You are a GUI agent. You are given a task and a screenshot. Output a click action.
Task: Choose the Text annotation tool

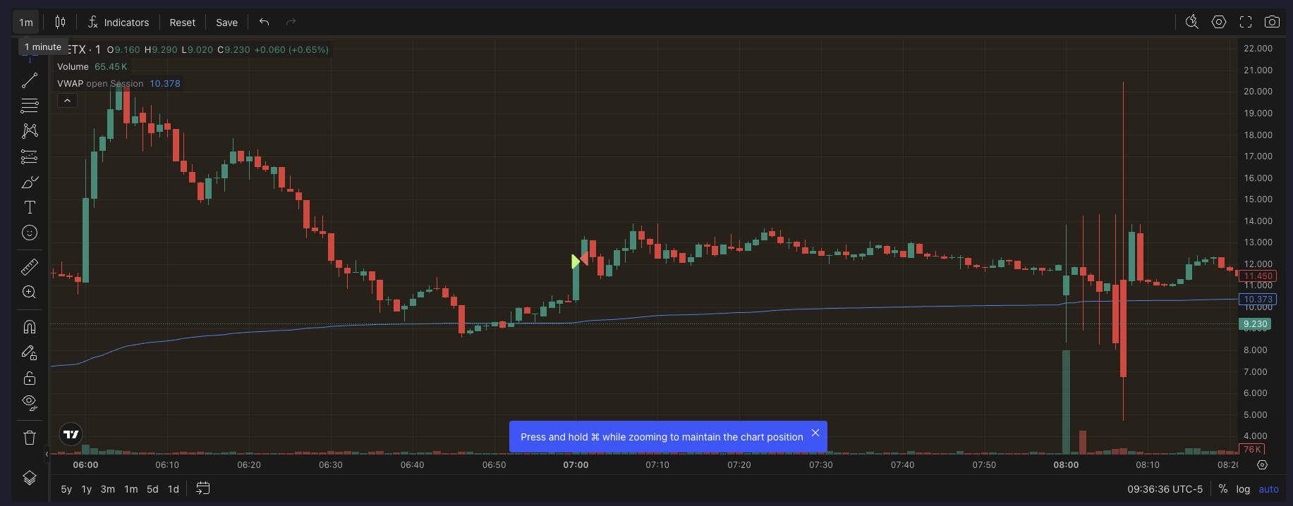[x=30, y=207]
